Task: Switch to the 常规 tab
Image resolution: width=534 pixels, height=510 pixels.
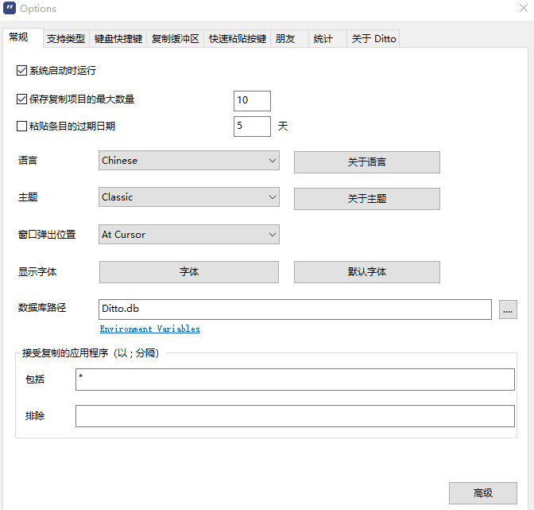Action: (x=23, y=37)
